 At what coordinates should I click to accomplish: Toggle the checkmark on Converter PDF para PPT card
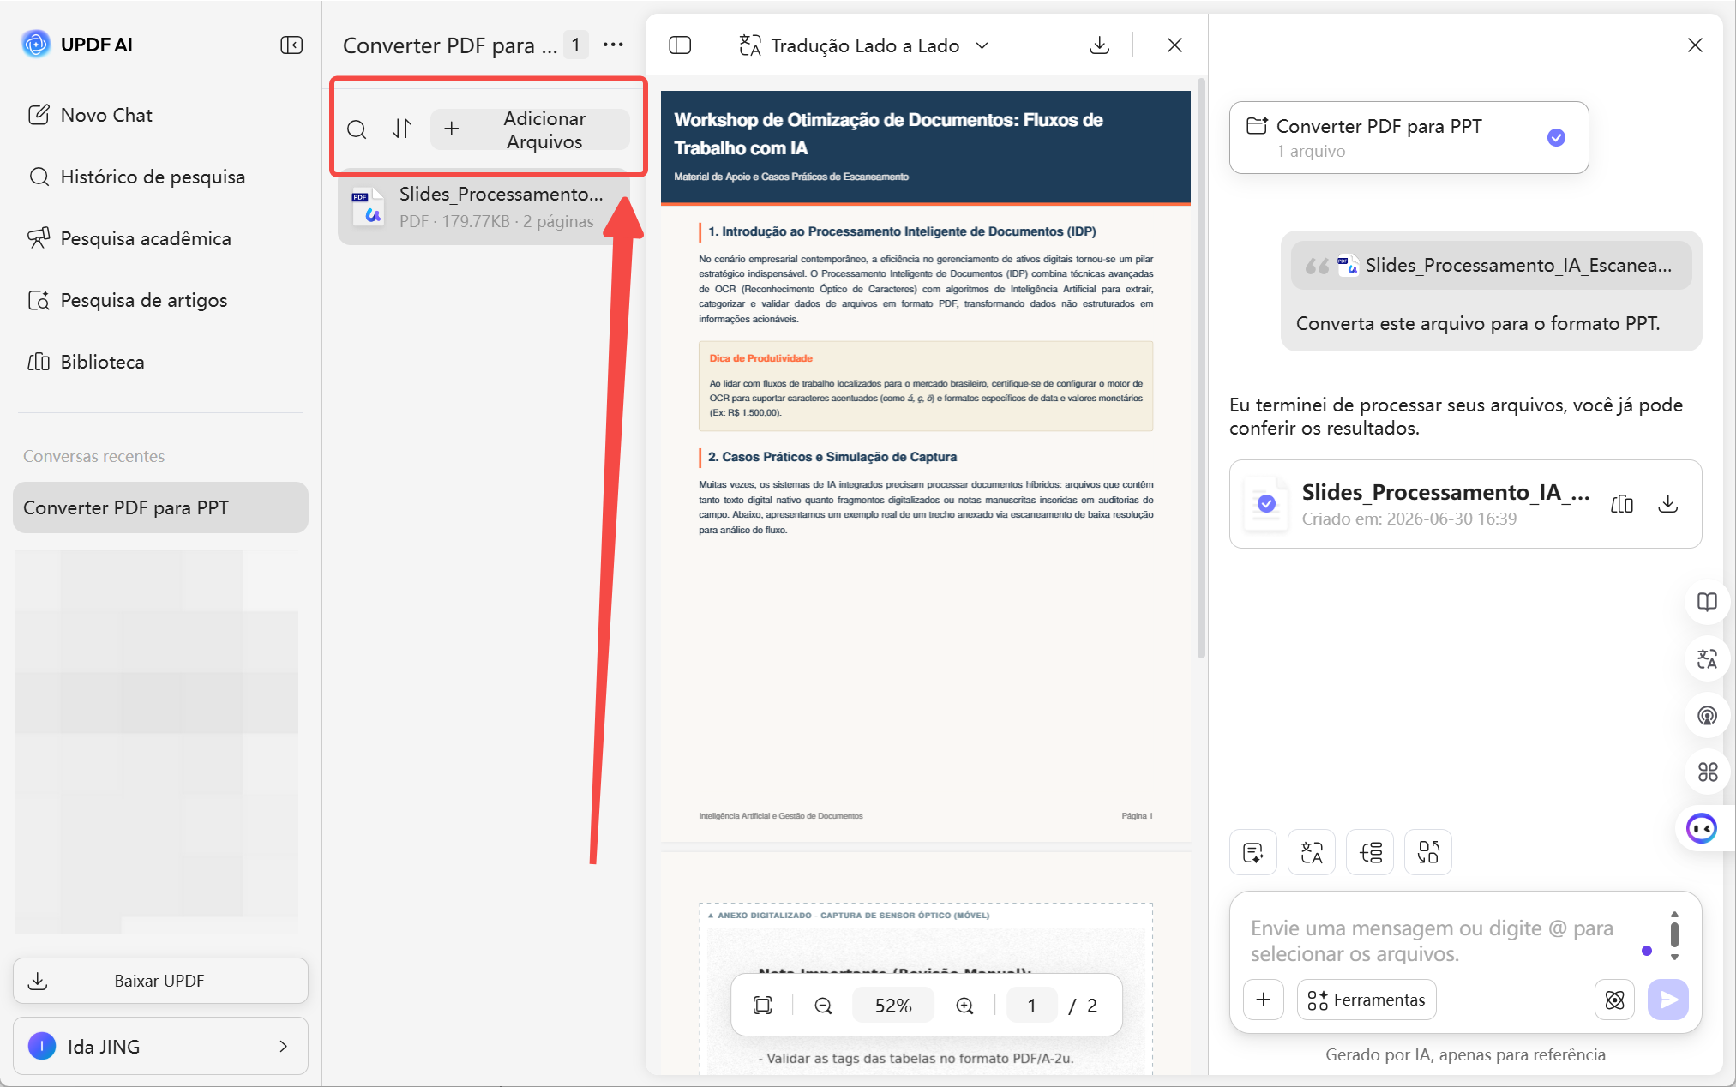1556,137
